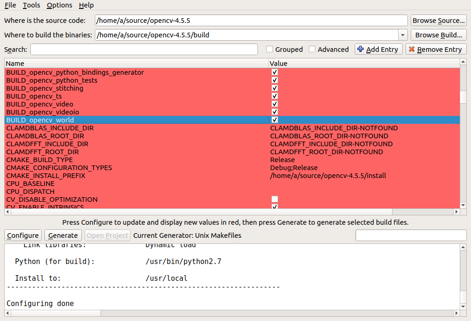471x321 pixels.
Task: Open the Tools menu
Action: click(x=31, y=5)
